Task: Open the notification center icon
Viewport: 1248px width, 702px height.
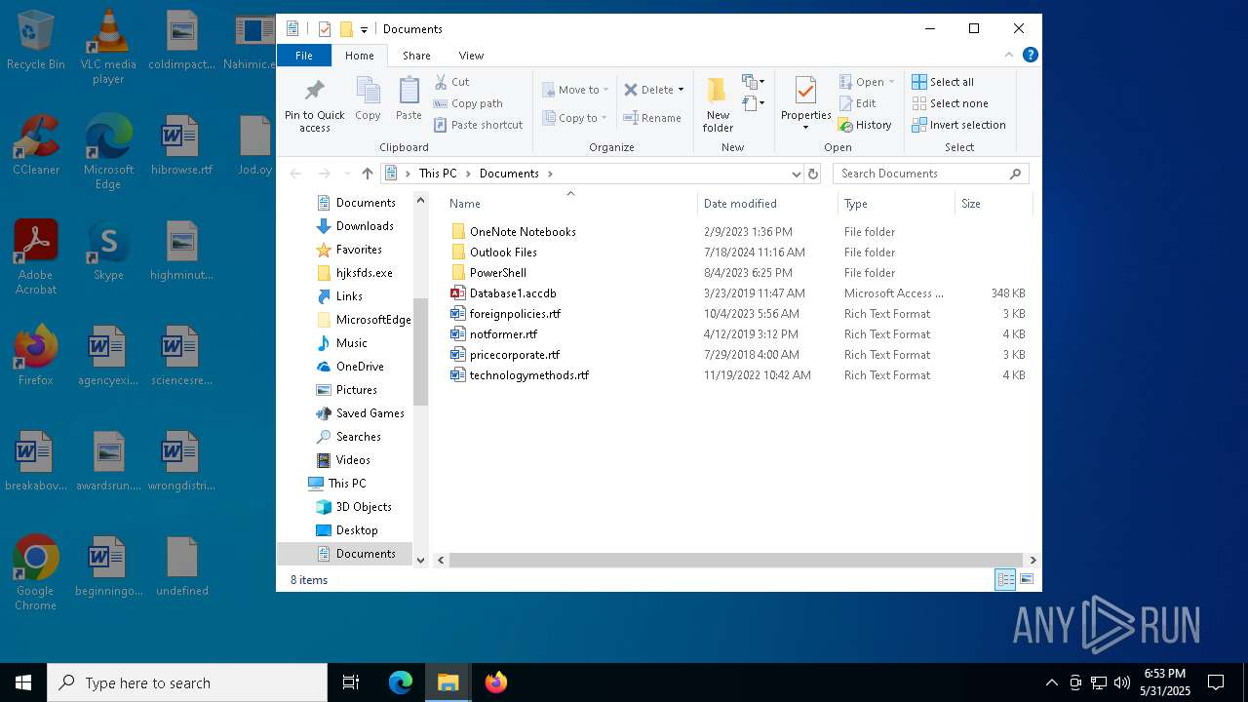Action: click(x=1216, y=682)
